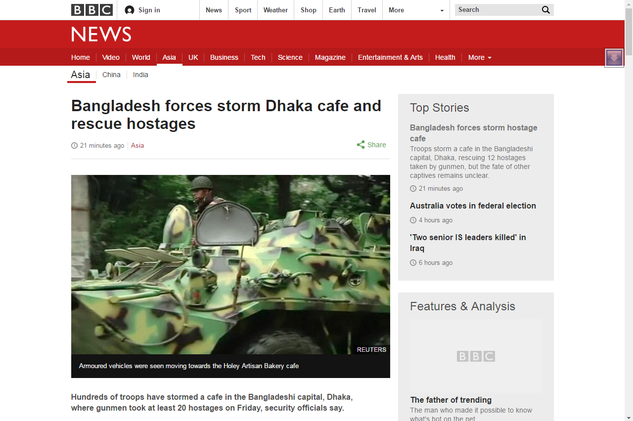Open the Asia section tab
This screenshot has width=633, height=421.
(x=169, y=57)
